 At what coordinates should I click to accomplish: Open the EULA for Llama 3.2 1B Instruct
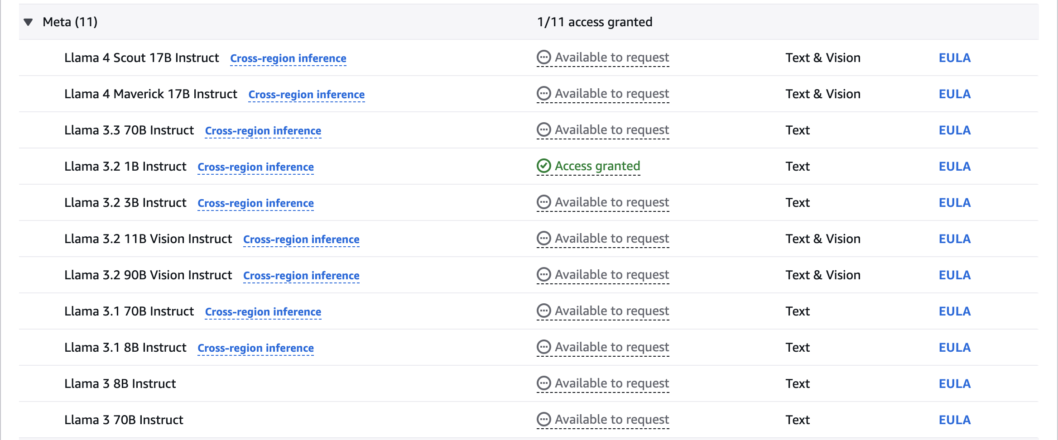[x=955, y=167]
